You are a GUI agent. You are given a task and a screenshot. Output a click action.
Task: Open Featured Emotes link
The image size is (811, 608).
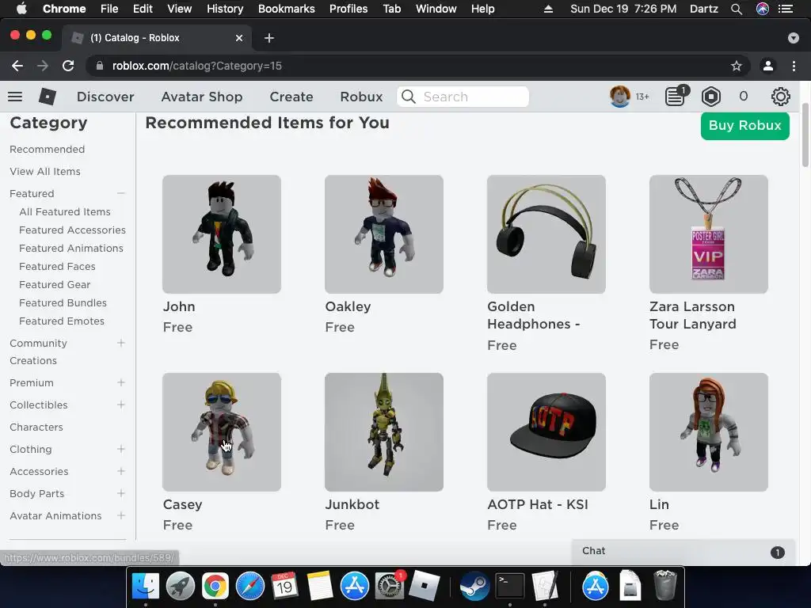pos(62,321)
